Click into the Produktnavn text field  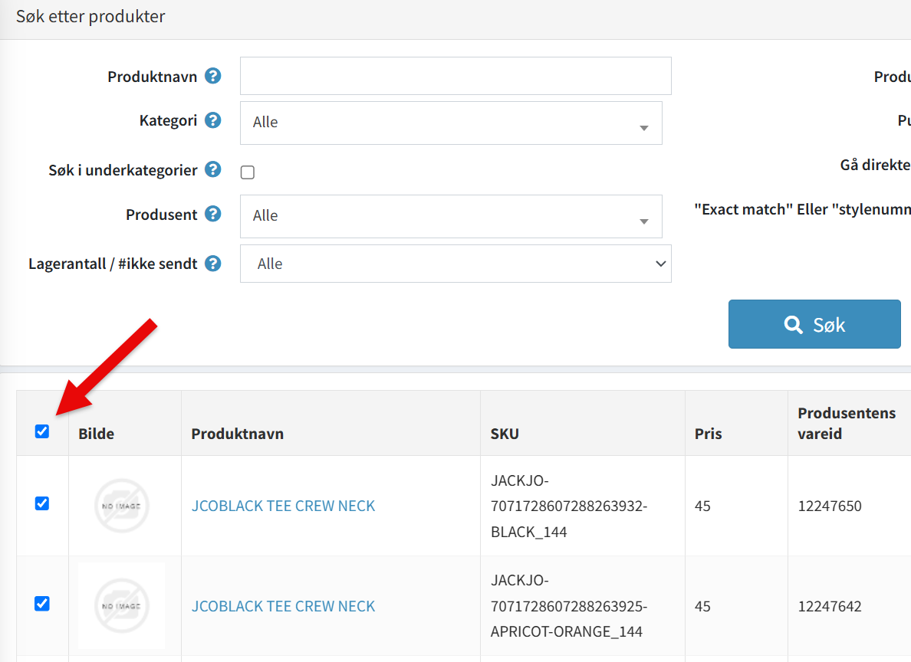[x=455, y=76]
